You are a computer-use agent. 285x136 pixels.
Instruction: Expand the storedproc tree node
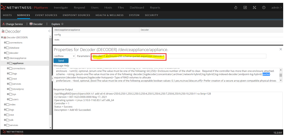click(8, 89)
